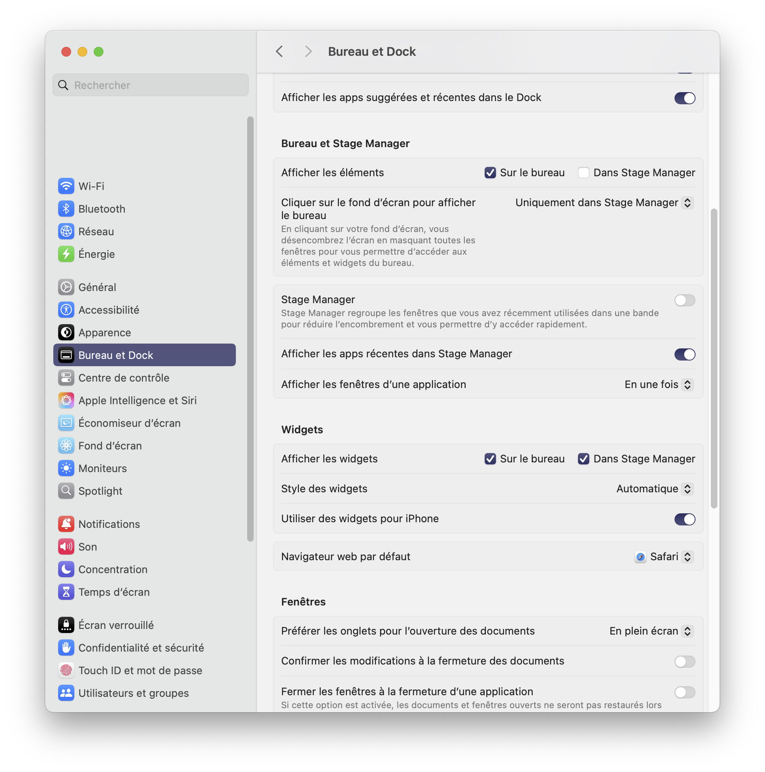
Task: Click the Concentration label in sidebar
Action: coord(113,570)
